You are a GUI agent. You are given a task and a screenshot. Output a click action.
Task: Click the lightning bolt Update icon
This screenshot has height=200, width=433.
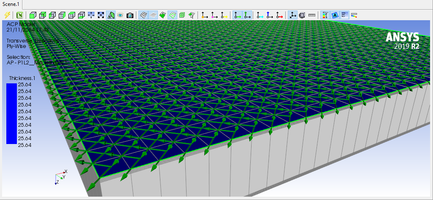click(7, 15)
